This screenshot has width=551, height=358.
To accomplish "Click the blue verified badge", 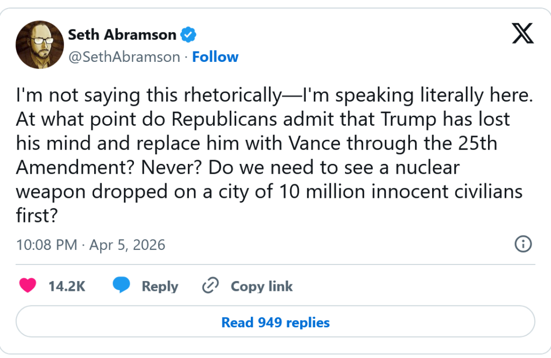I will click(188, 35).
